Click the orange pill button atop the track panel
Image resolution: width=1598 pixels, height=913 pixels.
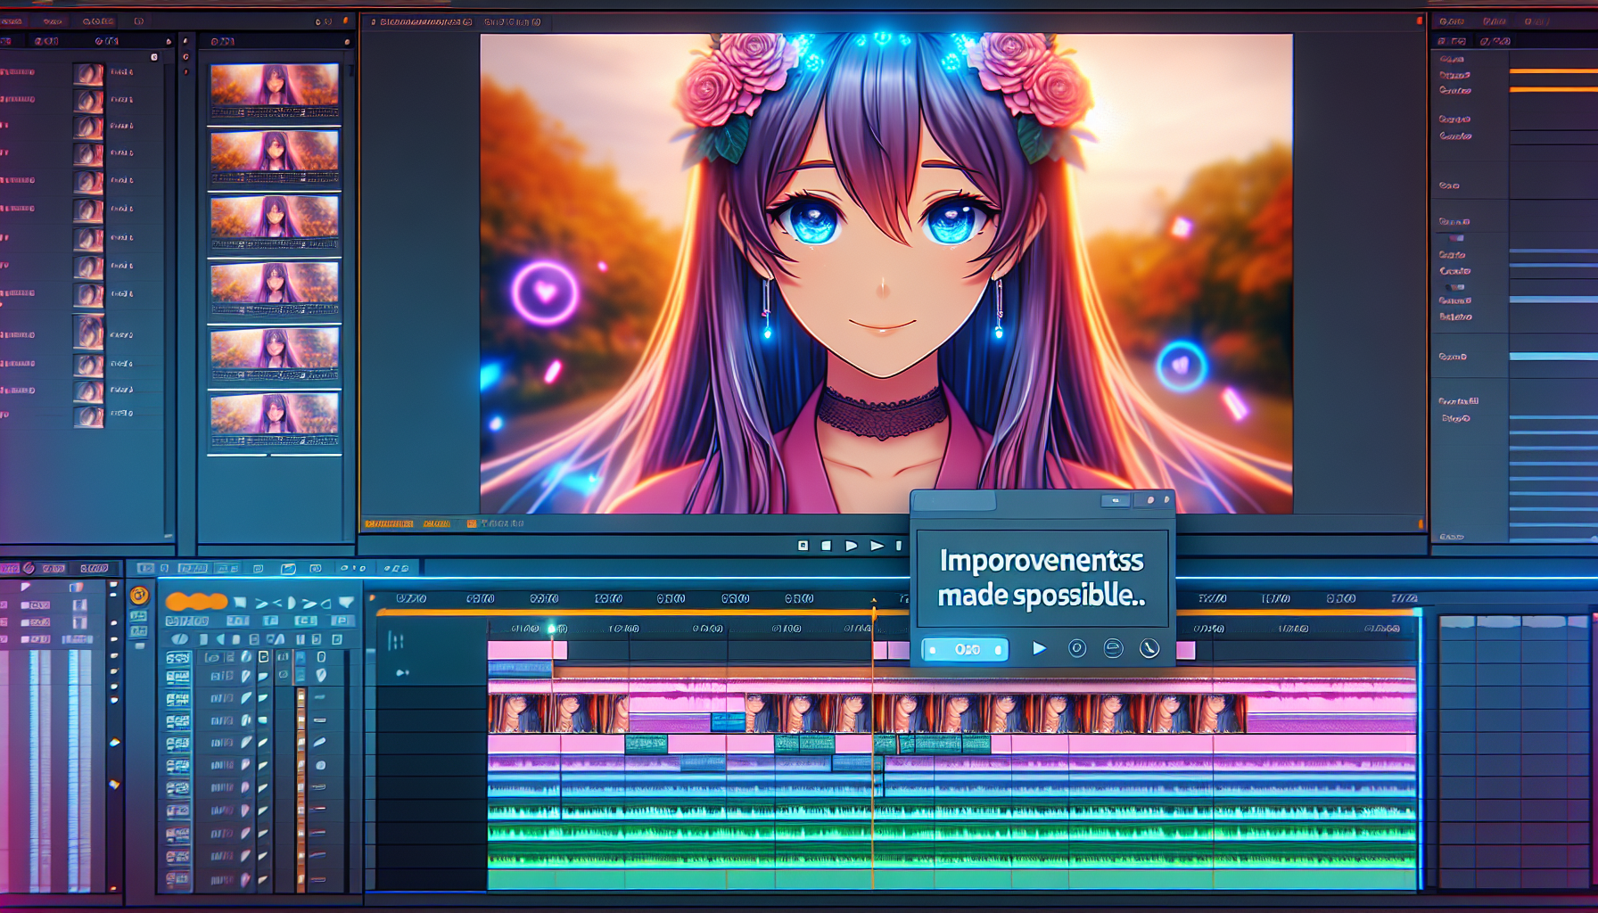(x=196, y=601)
